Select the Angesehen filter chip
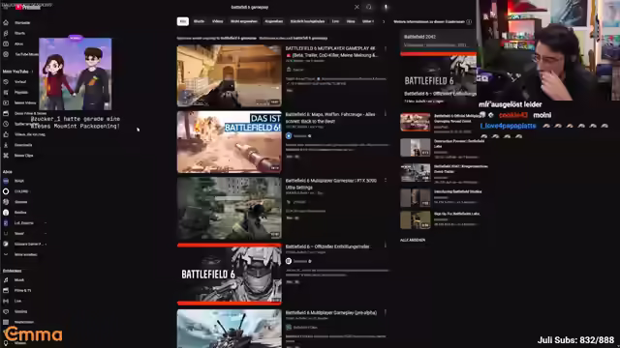This screenshot has height=348, width=620. pyautogui.click(x=273, y=21)
